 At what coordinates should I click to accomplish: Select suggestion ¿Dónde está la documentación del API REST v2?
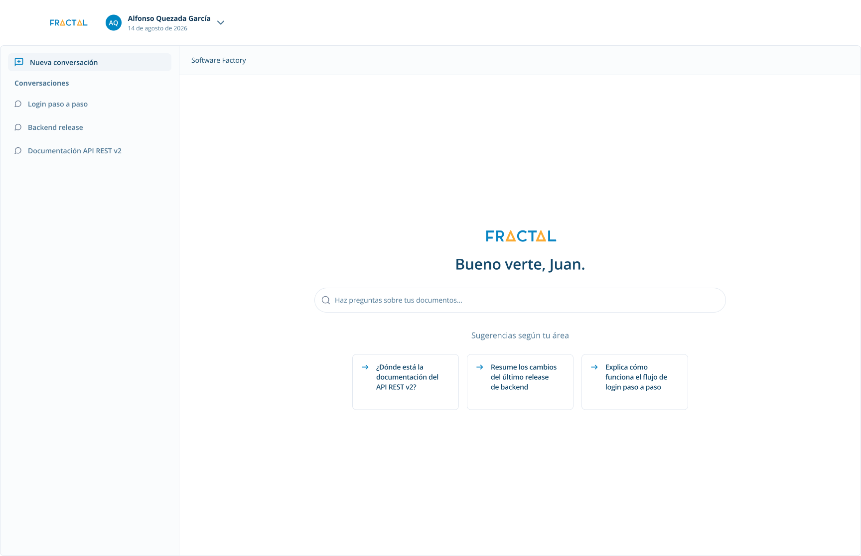(406, 382)
